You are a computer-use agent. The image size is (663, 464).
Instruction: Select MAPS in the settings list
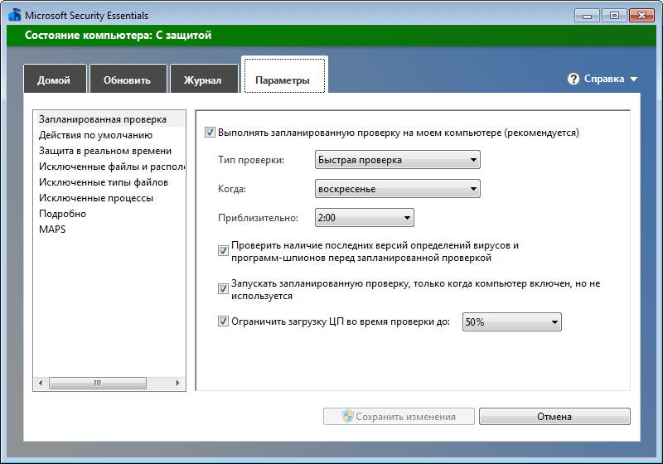[52, 229]
